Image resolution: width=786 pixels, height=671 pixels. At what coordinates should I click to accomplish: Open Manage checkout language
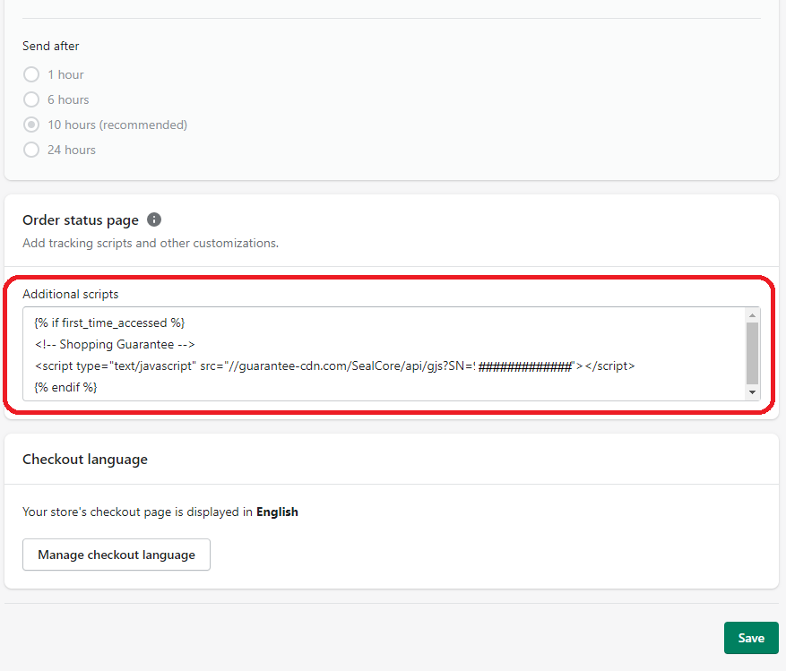pos(117,555)
